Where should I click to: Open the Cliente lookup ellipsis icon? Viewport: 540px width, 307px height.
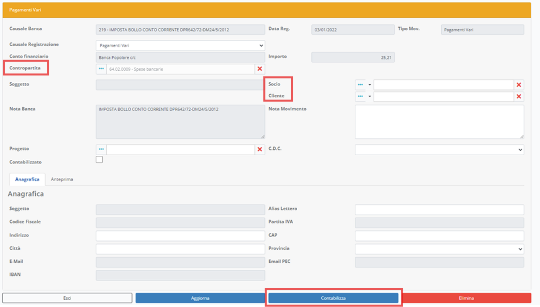[x=360, y=97]
